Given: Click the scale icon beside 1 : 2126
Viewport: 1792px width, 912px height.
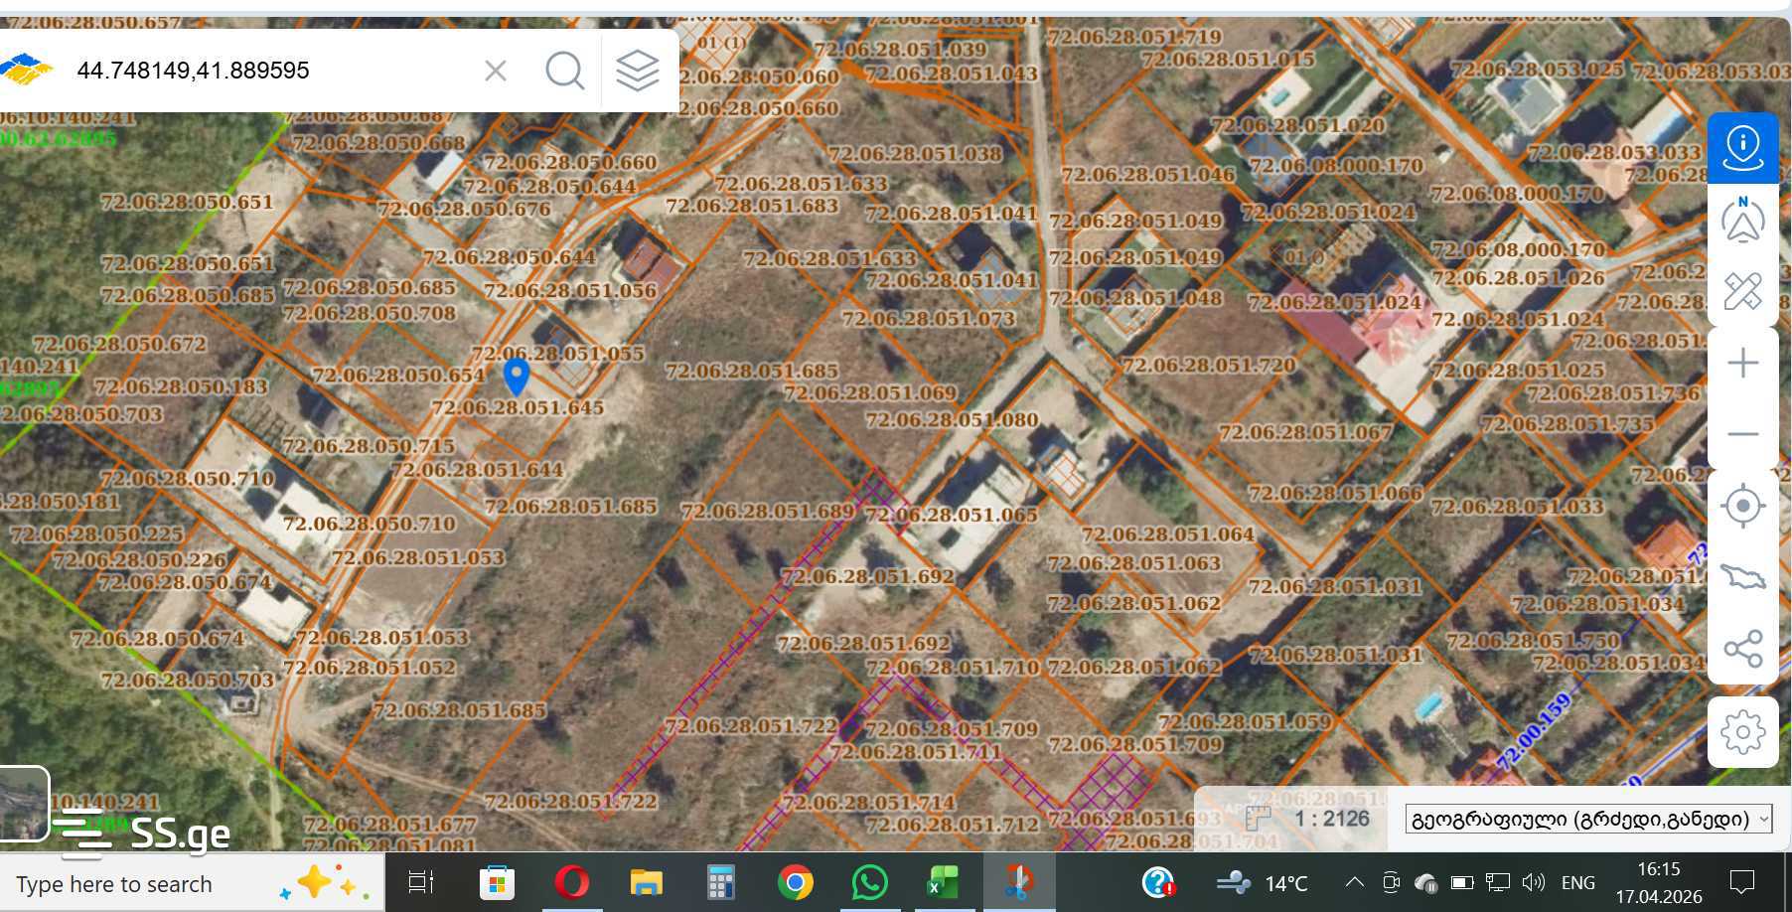Looking at the screenshot, I should [x=1258, y=819].
